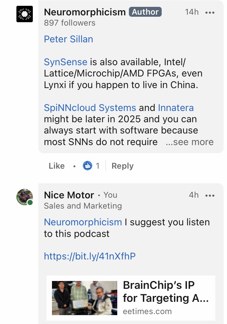Open BrainChip's IP article title

pos(166,292)
